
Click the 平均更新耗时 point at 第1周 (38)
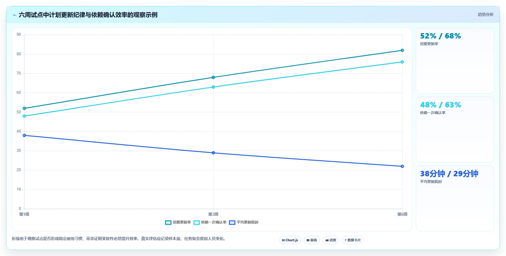[x=24, y=135]
